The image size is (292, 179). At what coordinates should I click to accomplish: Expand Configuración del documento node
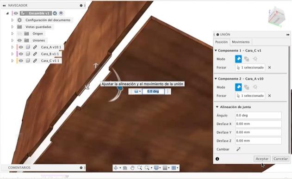[x=12, y=20]
